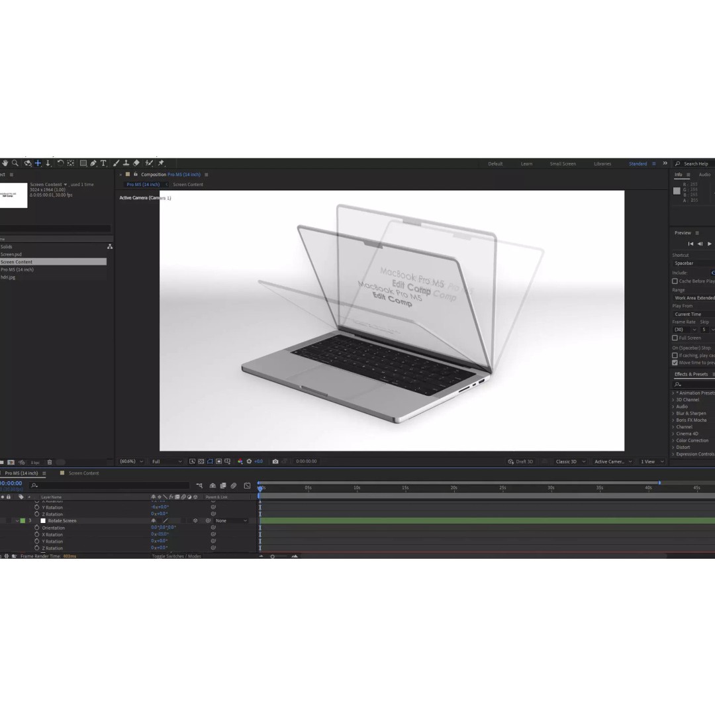This screenshot has height=715, width=715.
Task: Toggle Draft 3D mode
Action: click(x=520, y=461)
